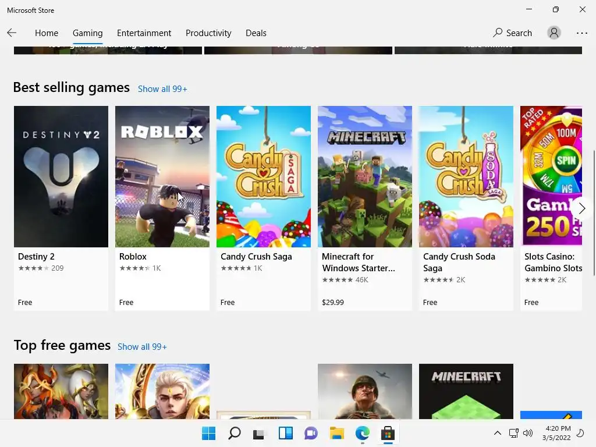Open the Entertainment tab
The height and width of the screenshot is (447, 596).
pyautogui.click(x=144, y=33)
